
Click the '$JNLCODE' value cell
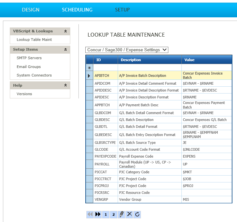click(x=207, y=149)
